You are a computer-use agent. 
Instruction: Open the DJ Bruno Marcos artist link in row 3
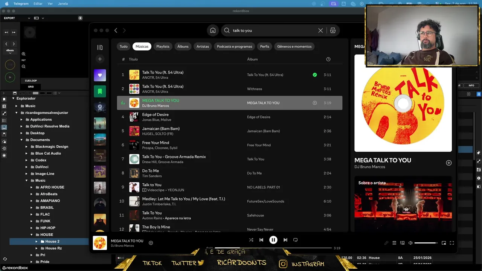(x=156, y=106)
